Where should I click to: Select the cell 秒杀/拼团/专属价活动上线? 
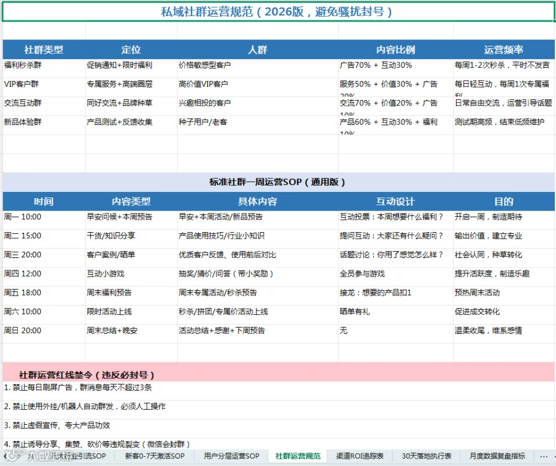[258, 315]
